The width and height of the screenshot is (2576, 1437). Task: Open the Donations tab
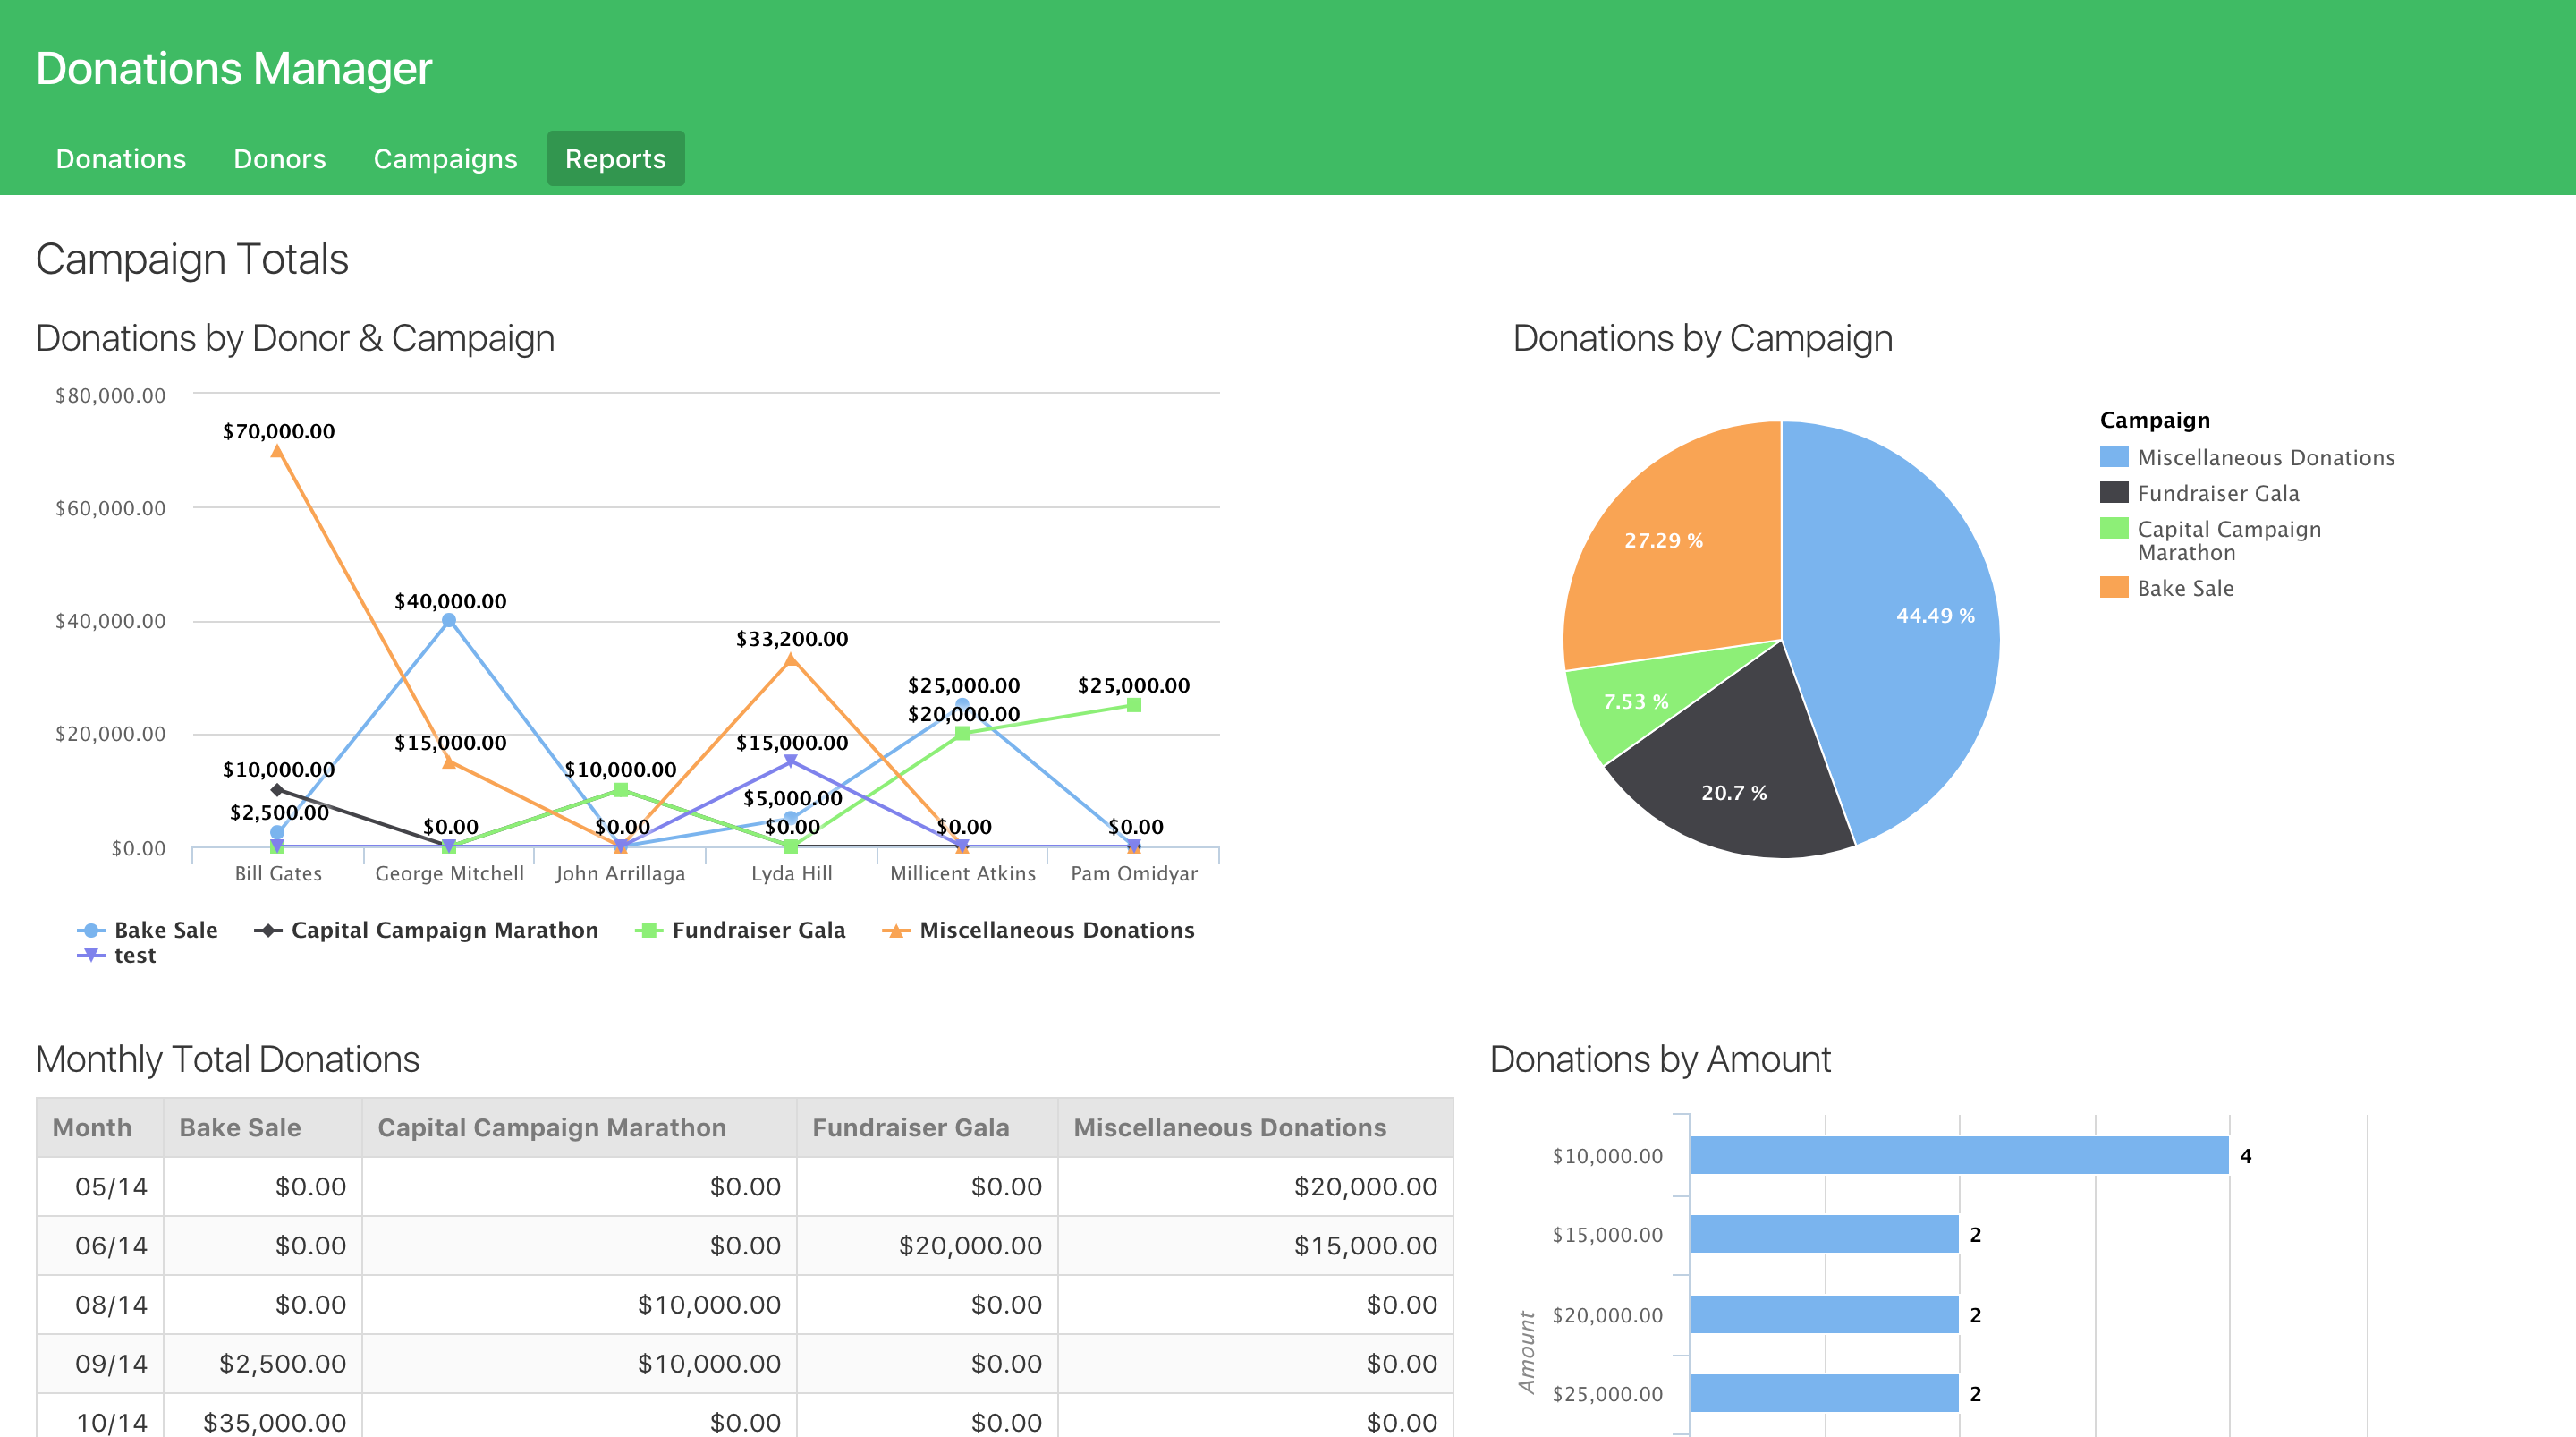tap(121, 158)
